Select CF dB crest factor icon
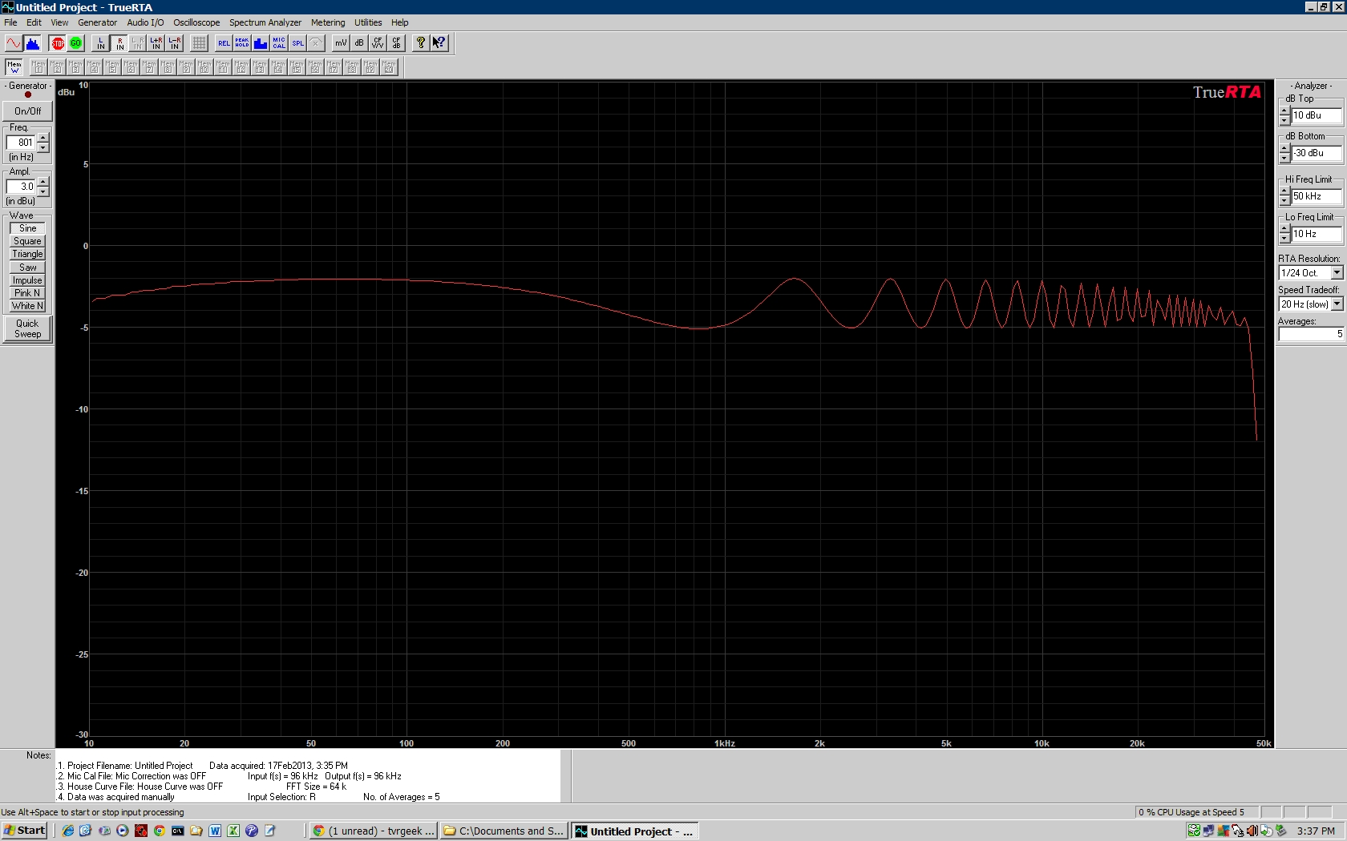Image resolution: width=1347 pixels, height=841 pixels. (396, 43)
